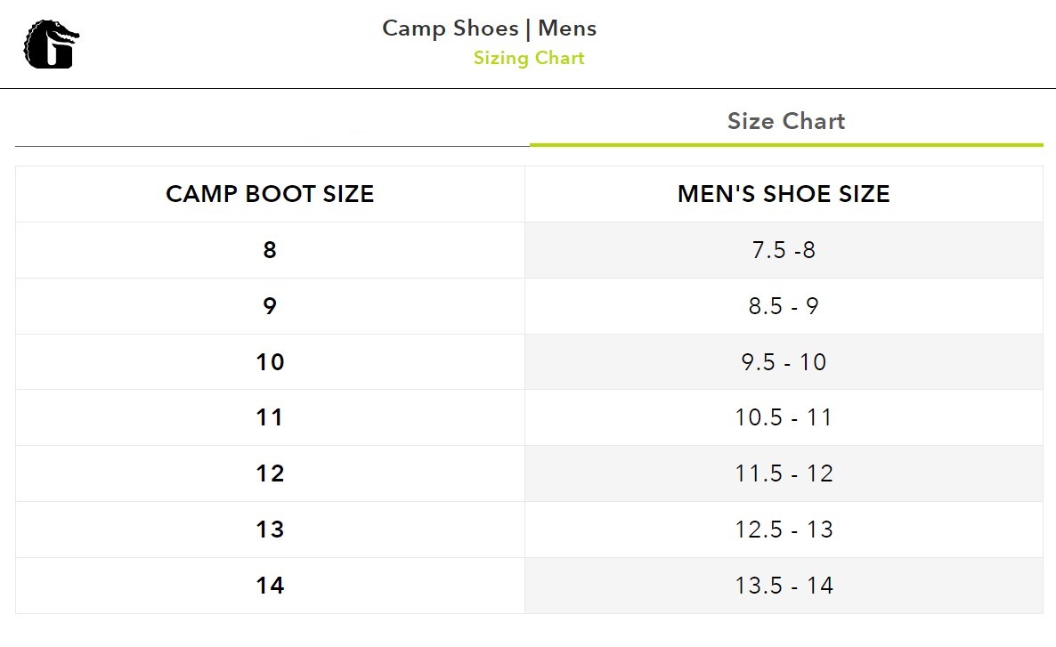The width and height of the screenshot is (1056, 647).
Task: Click the 10.5 - 11 men's size cell
Action: (784, 417)
